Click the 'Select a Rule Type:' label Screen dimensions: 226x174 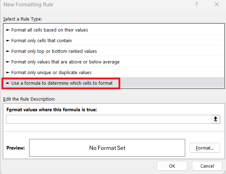[x=22, y=19]
